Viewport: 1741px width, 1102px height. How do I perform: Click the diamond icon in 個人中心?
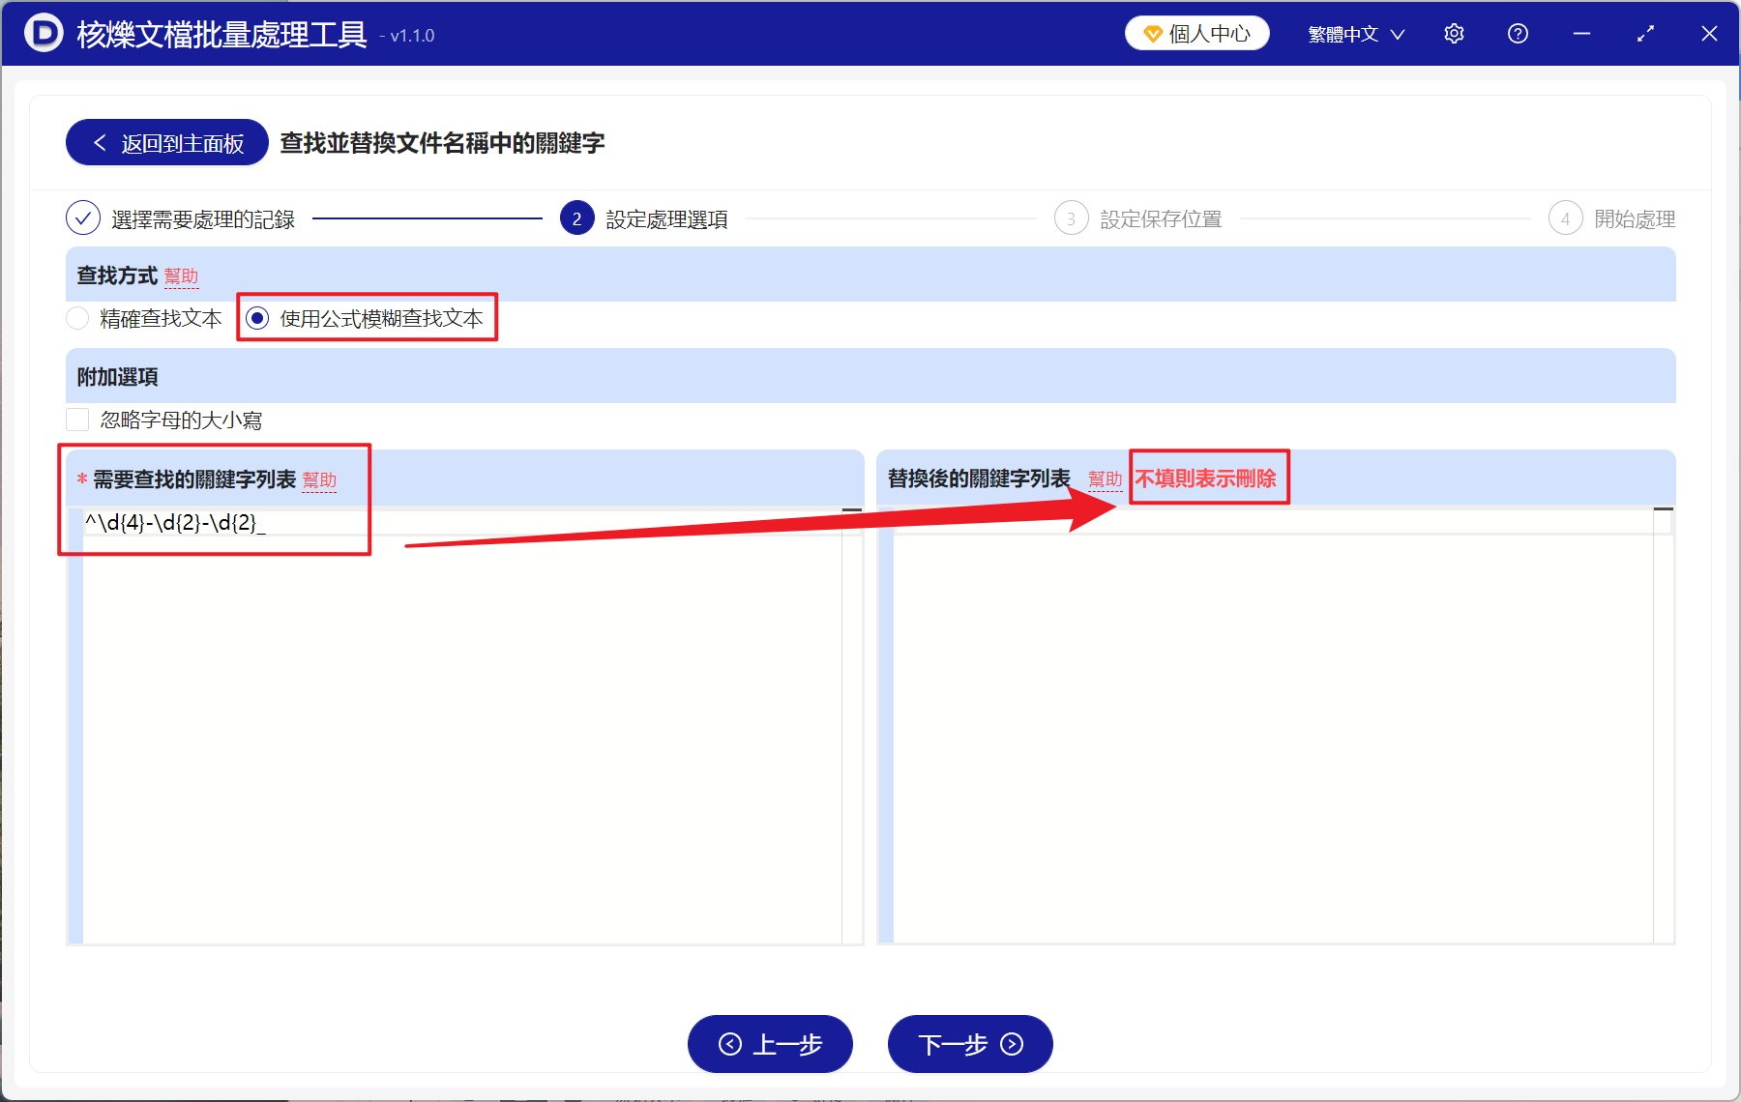[1153, 34]
